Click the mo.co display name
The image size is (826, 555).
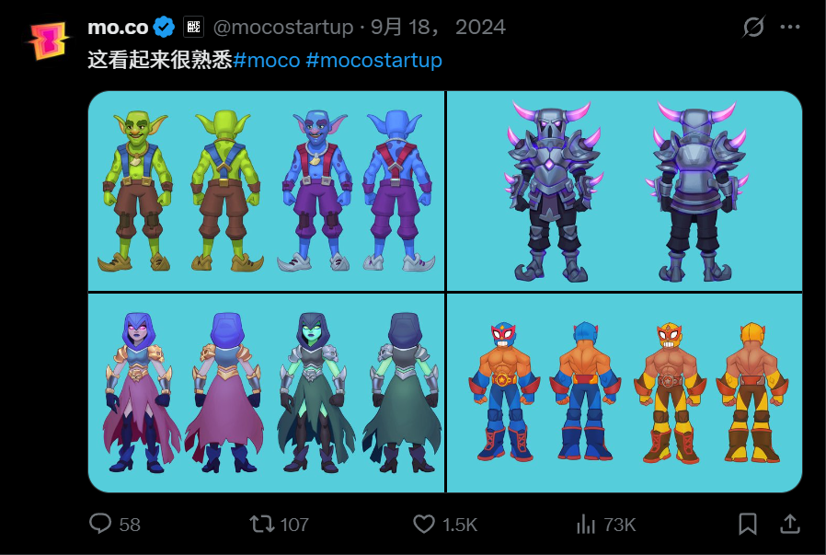coord(118,27)
